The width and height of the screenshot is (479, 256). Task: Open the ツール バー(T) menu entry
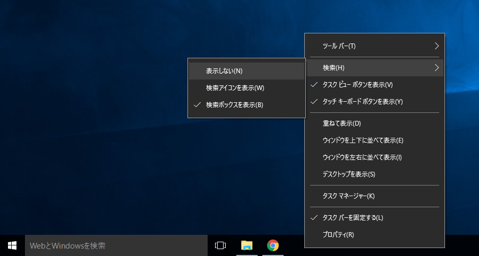339,46
